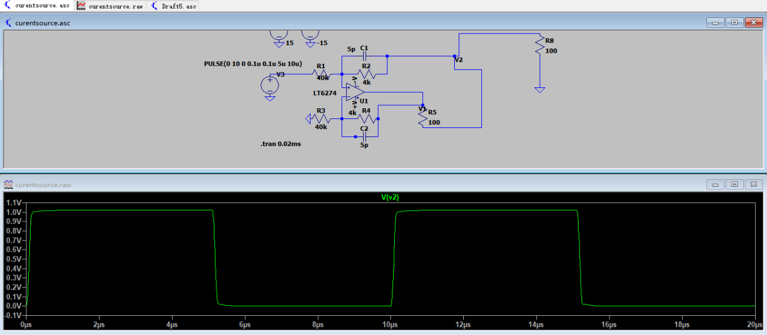This screenshot has height=335, width=767.
Task: Click the schematic window's title bar icon
Action: (x=8, y=23)
